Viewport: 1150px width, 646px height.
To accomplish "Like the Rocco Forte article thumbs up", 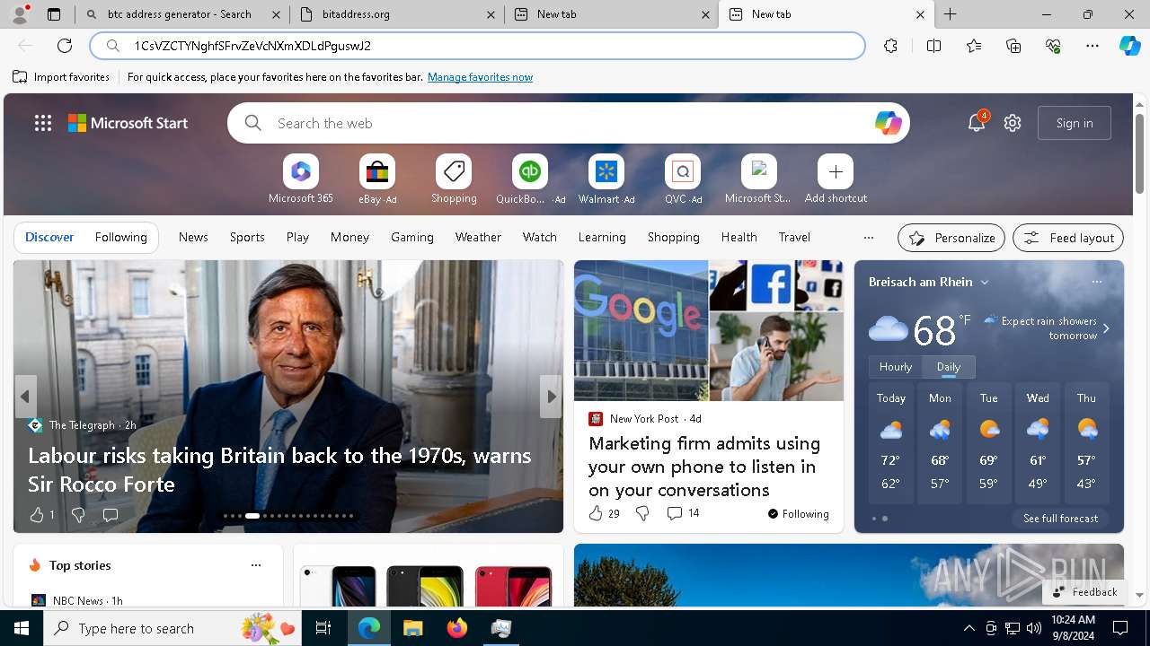I will coord(37,514).
